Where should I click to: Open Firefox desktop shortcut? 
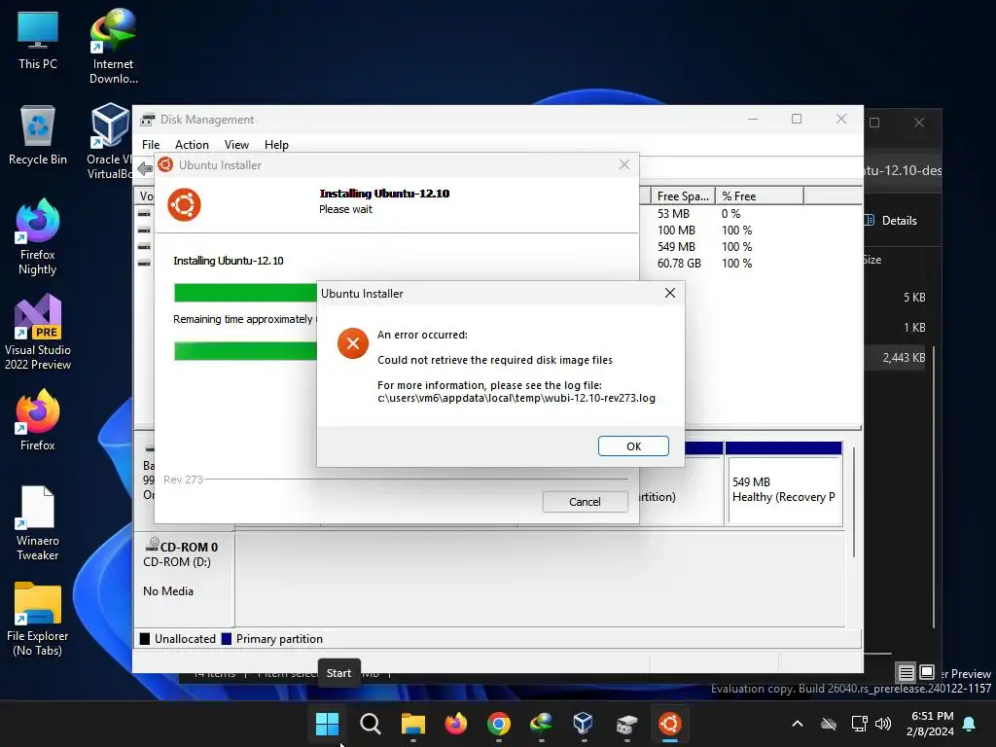point(38,420)
